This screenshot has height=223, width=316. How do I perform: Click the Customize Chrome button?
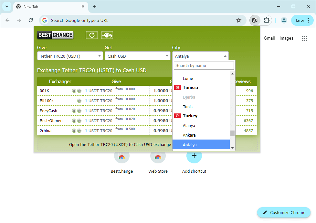point(284,213)
